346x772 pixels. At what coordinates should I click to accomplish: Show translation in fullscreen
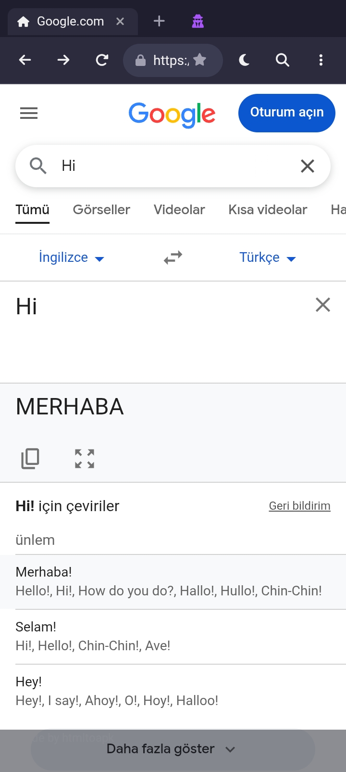click(x=85, y=459)
